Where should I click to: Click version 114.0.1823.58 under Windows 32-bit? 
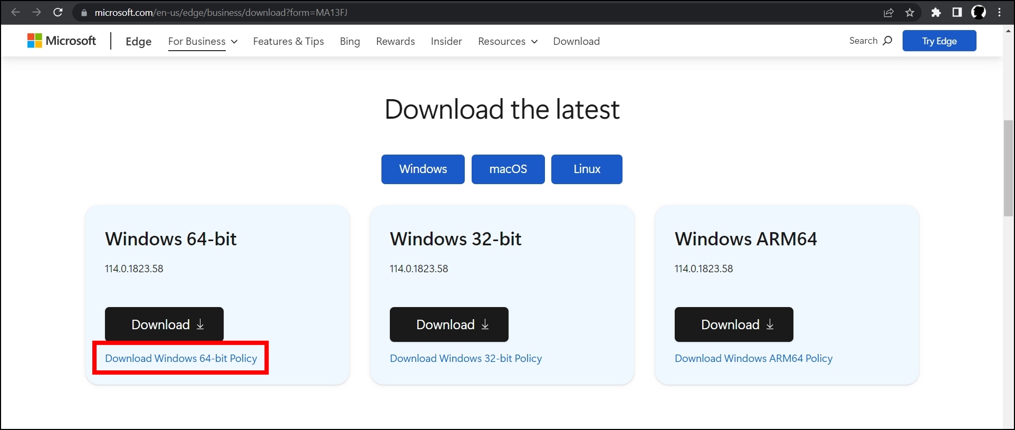419,269
